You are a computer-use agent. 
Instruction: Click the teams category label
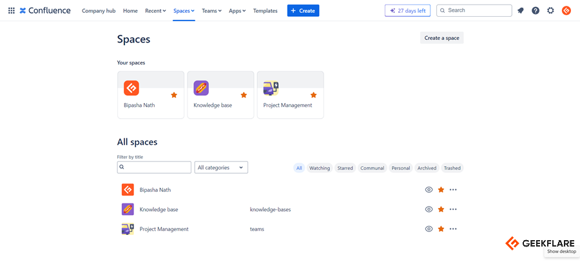(257, 229)
